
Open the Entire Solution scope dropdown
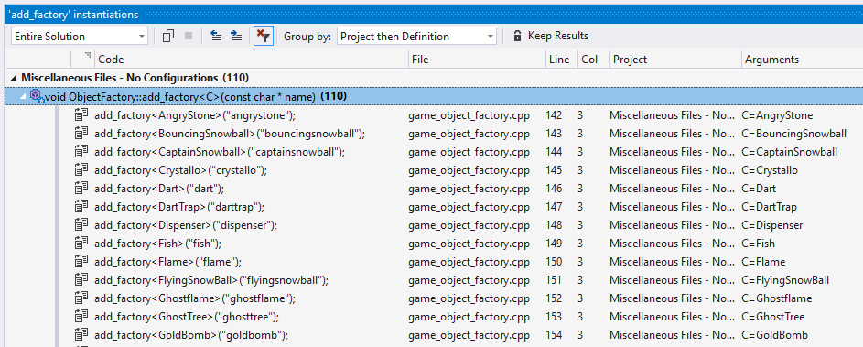point(80,37)
